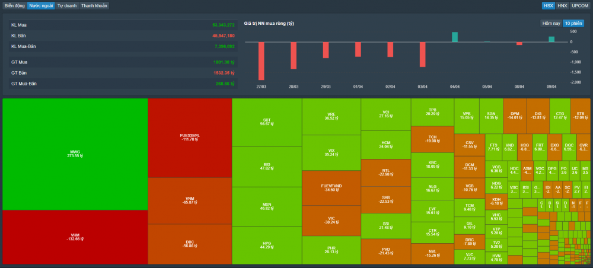Click the 03/04 red bar in chart

click(x=422, y=55)
